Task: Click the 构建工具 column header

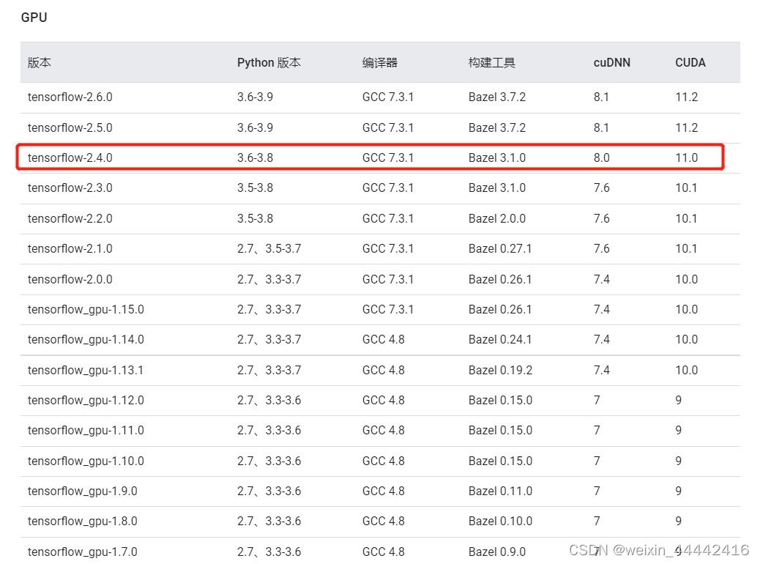Action: [492, 62]
